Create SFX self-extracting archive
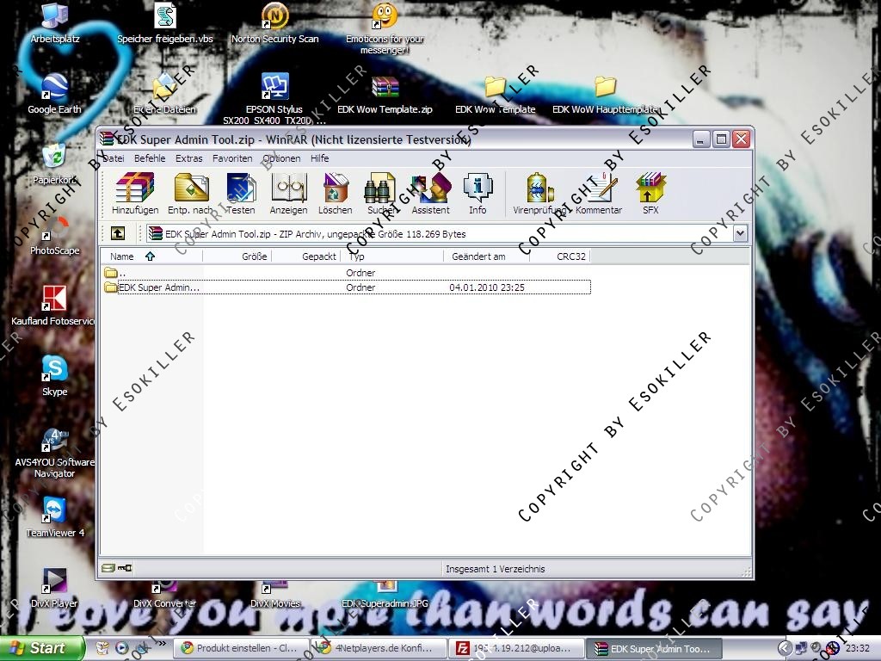881x661 pixels. (650, 193)
